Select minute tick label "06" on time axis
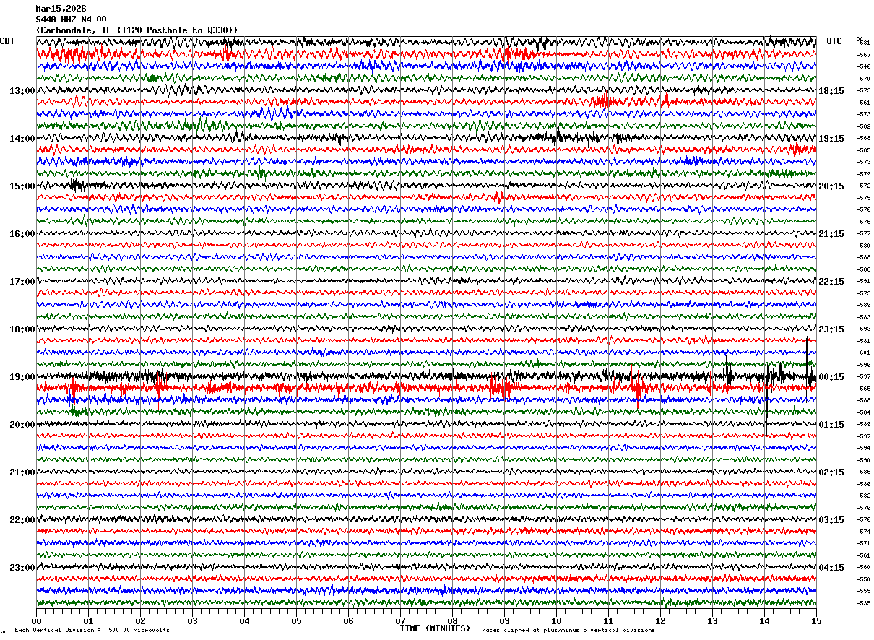The image size is (874, 640). pyautogui.click(x=348, y=620)
